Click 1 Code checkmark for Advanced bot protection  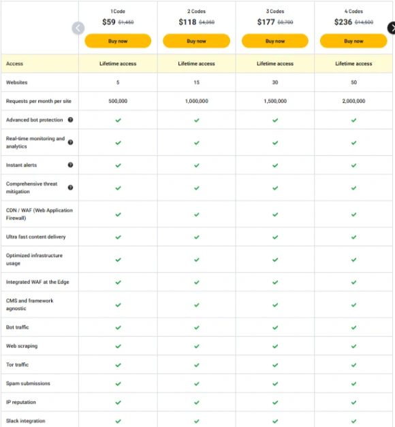tap(118, 120)
